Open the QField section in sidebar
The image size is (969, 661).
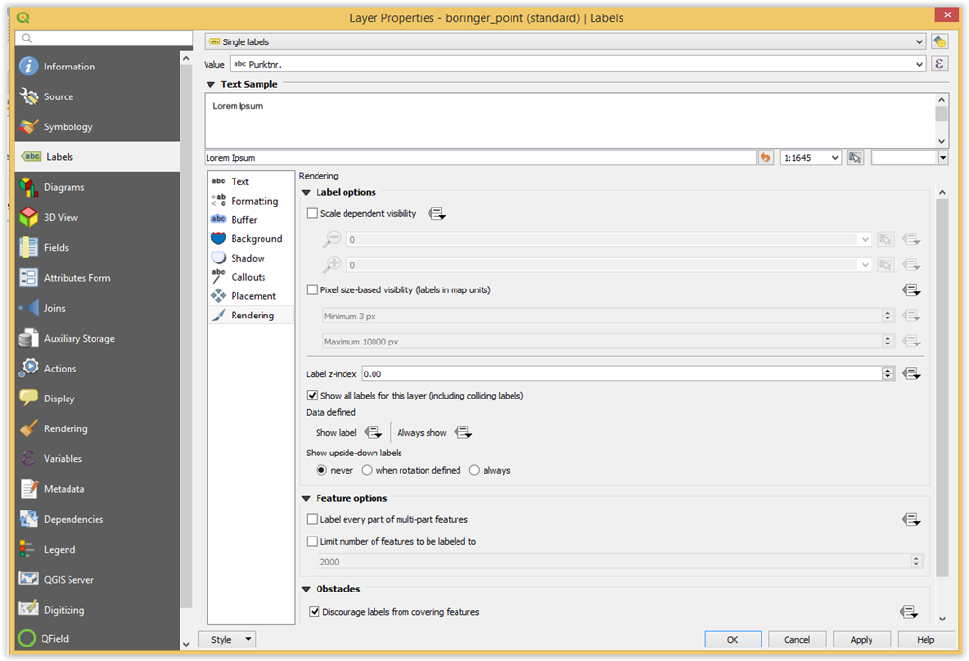coord(97,638)
